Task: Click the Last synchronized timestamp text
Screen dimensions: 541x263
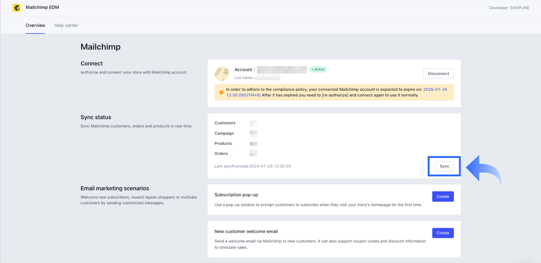Action: click(x=253, y=166)
